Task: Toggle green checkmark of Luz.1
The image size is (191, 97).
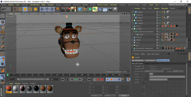Action: (160, 43)
